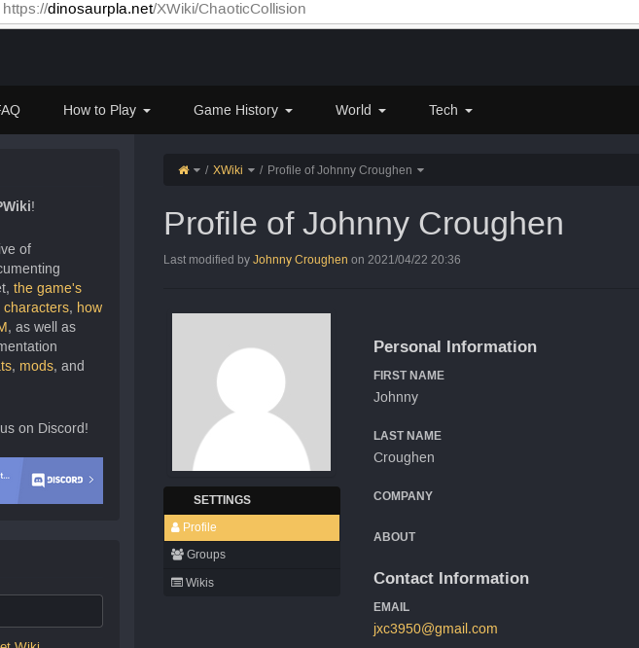Screen dimensions: 639x648
Task: Click the Wikis list icon
Action: pos(177,582)
